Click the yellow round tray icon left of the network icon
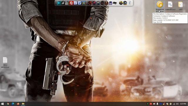 pyautogui.click(x=171, y=104)
